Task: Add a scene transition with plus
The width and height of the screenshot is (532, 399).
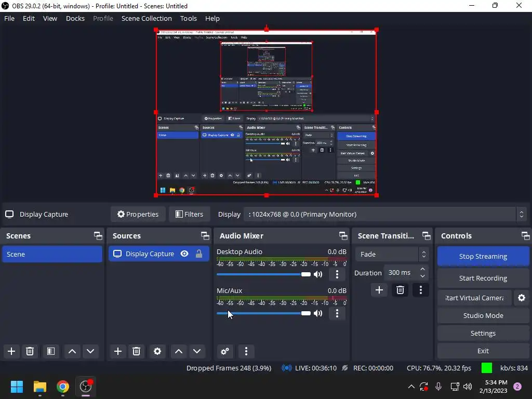Action: coord(379,290)
